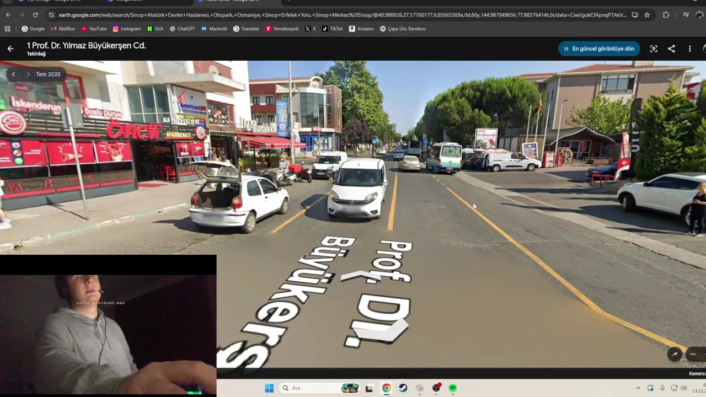Click browser back navigation arrow
The width and height of the screenshot is (706, 397).
tap(8, 15)
